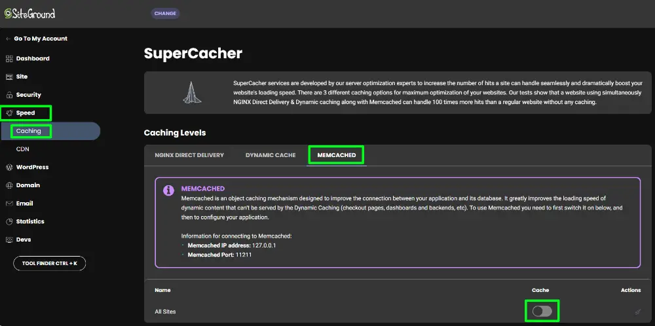Screen dimensions: 655x326
Task: Click the flush cache icon under Actions
Action: coord(637,312)
